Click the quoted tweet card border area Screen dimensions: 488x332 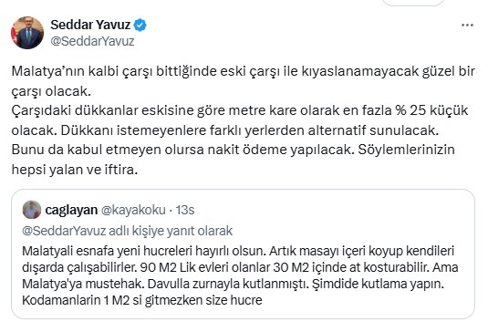[x=243, y=254]
